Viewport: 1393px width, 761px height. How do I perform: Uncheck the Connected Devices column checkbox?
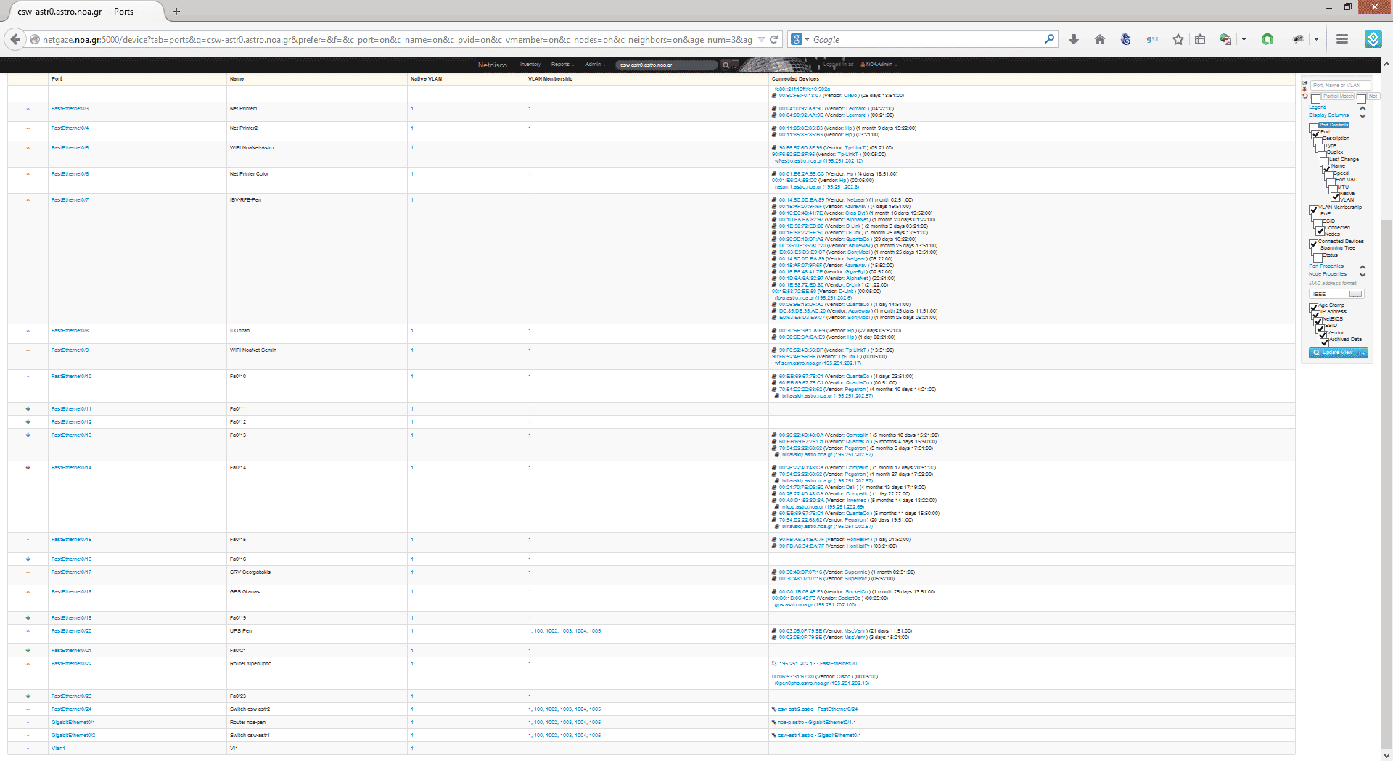pos(1314,244)
